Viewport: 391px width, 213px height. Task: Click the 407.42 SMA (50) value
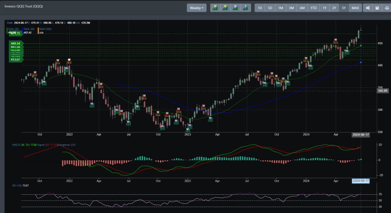click(x=27, y=33)
